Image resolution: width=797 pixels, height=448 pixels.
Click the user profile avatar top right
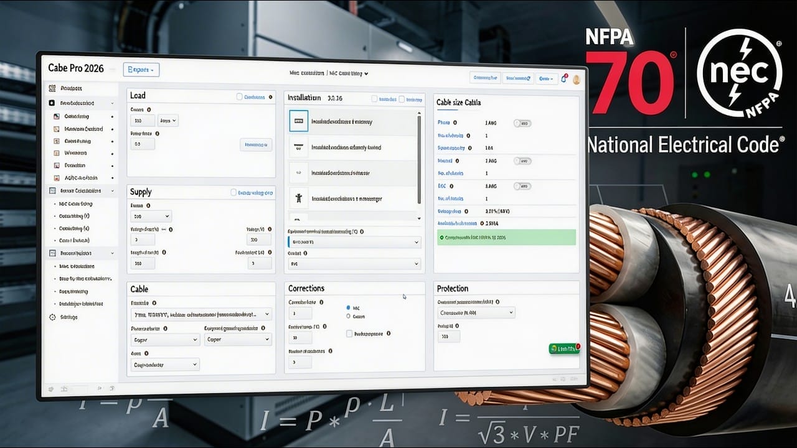click(577, 79)
